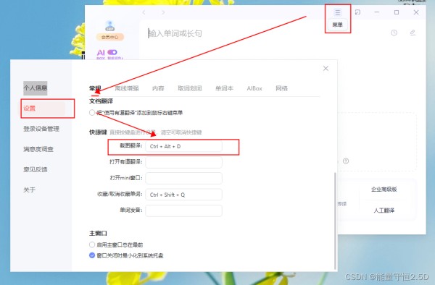Open 登录设备管理 in settings sidebar

[41, 129]
